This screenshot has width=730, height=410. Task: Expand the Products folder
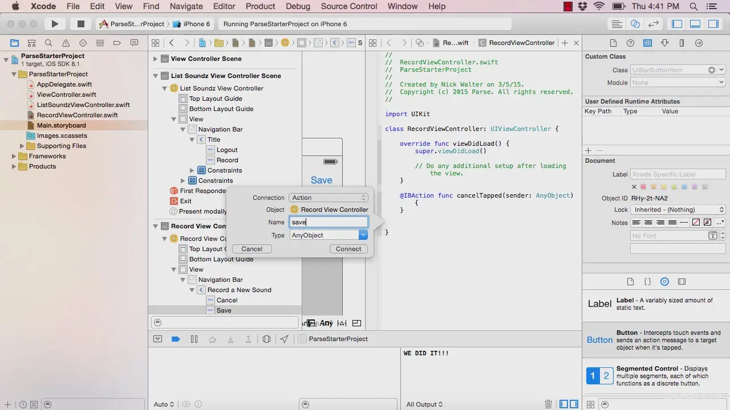point(14,166)
